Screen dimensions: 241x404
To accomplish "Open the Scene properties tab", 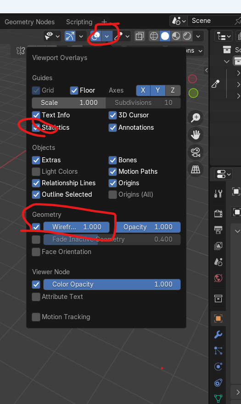I will [219, 262].
